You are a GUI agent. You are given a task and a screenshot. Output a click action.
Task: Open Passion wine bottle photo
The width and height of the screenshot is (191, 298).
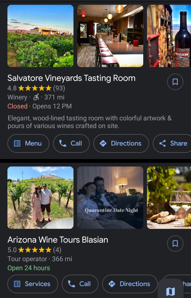click(169, 36)
